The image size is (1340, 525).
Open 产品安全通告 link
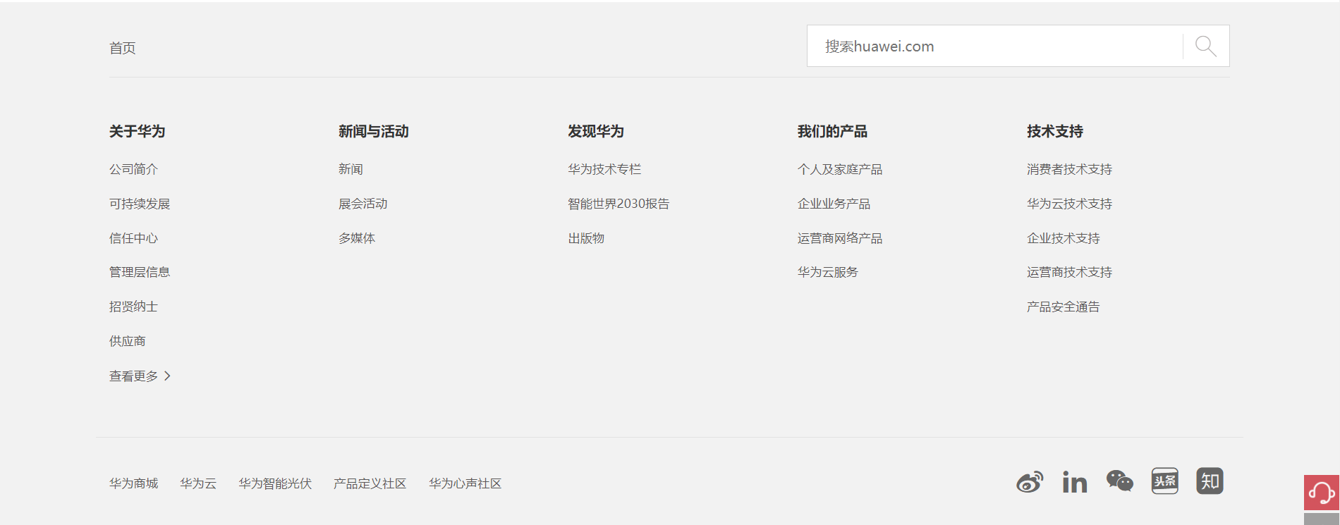[x=1064, y=307]
